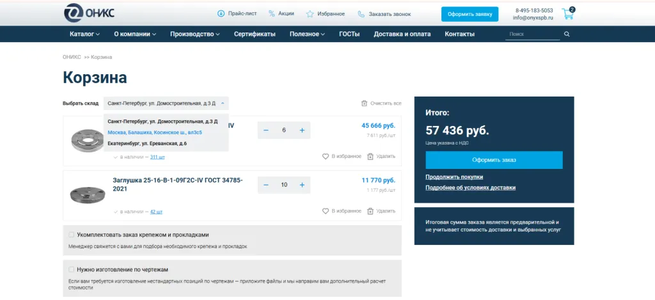Image resolution: width=655 pixels, height=300 pixels.
Task: Open the shopping cart icon in header
Action: coord(567,13)
